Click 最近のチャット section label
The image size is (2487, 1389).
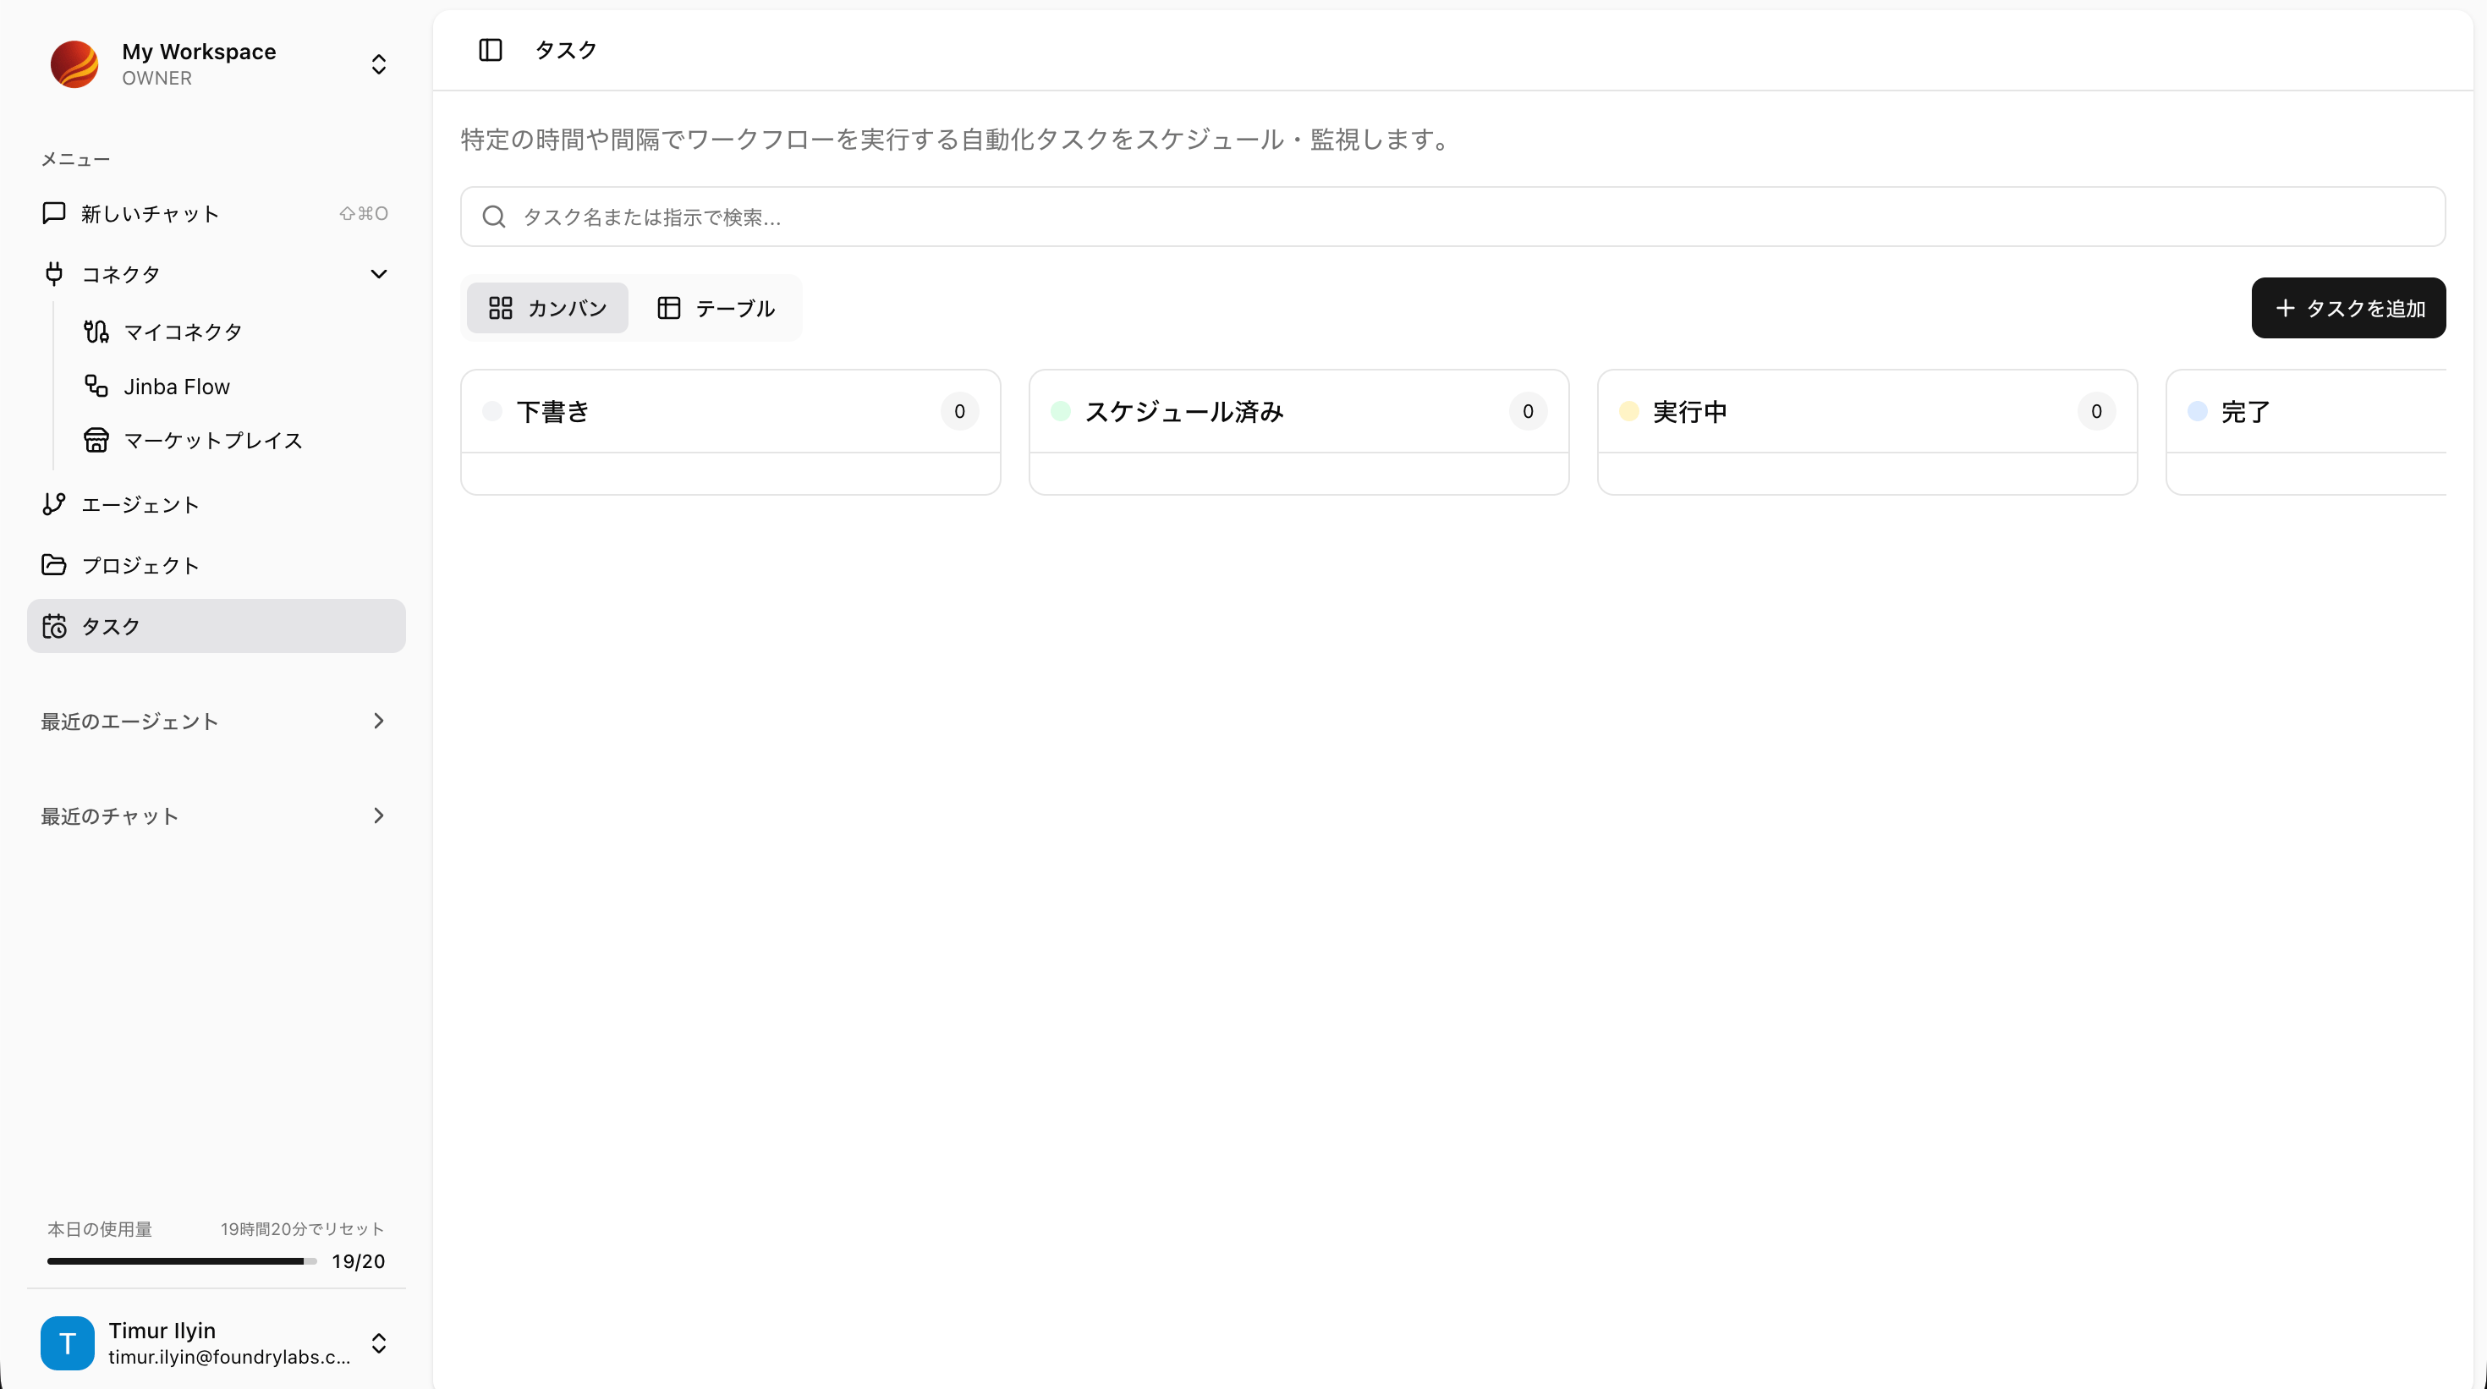coord(109,815)
